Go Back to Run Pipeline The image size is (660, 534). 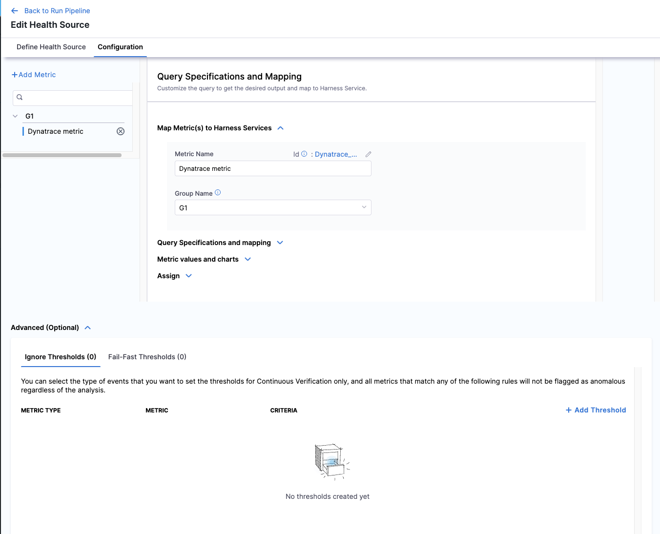[x=57, y=10]
